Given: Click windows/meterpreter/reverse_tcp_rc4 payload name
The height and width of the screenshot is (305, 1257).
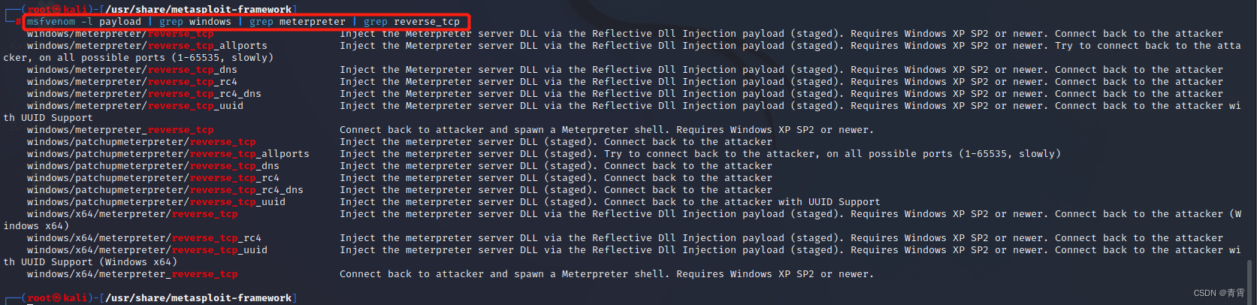Looking at the screenshot, I should pyautogui.click(x=132, y=82).
